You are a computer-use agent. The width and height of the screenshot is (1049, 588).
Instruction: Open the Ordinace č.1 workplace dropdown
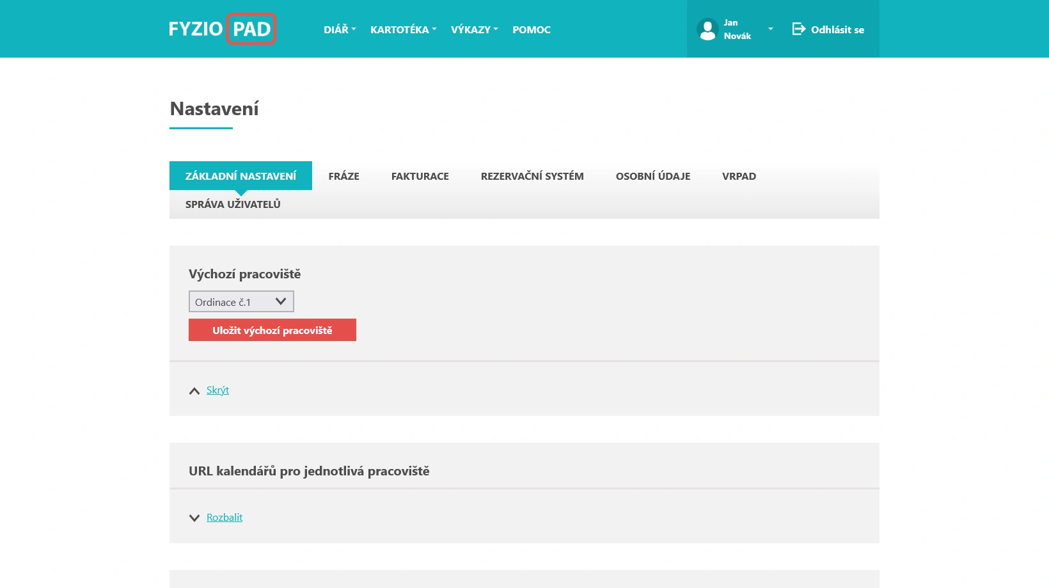241,301
